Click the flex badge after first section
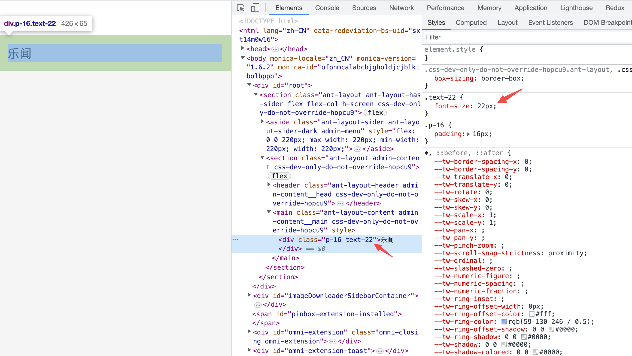 375,113
